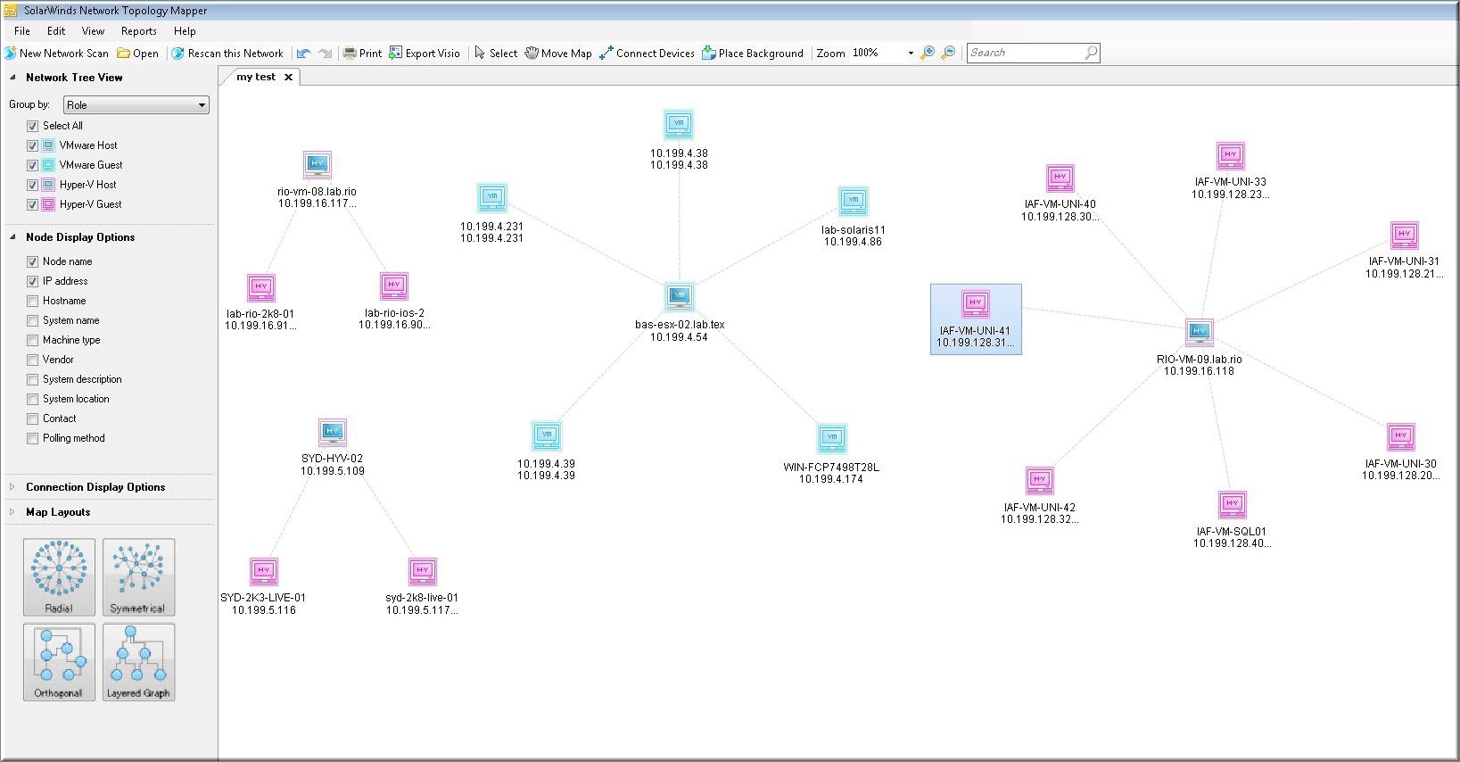
Task: Click the redo arrow icon in toolbar
Action: [325, 54]
